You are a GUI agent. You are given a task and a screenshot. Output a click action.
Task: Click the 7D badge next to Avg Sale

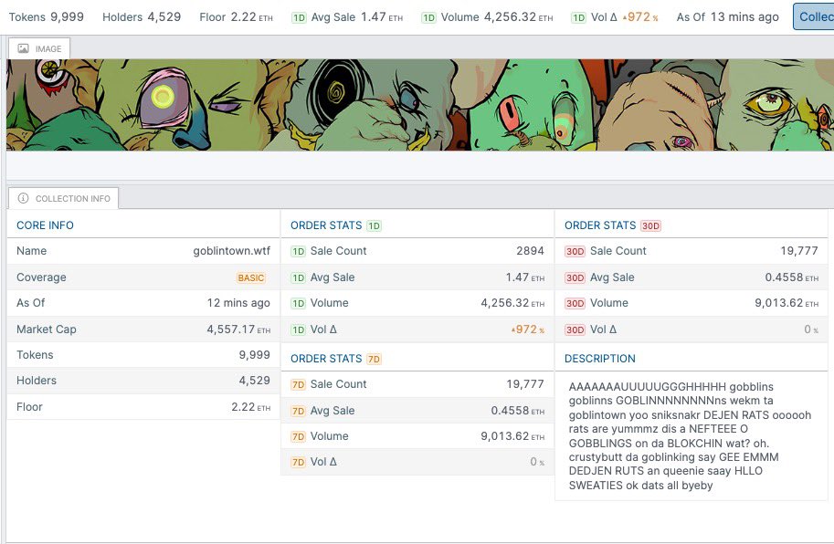(298, 411)
